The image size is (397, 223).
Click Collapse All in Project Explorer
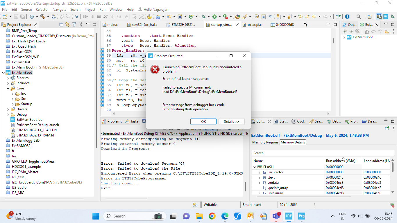61,25
